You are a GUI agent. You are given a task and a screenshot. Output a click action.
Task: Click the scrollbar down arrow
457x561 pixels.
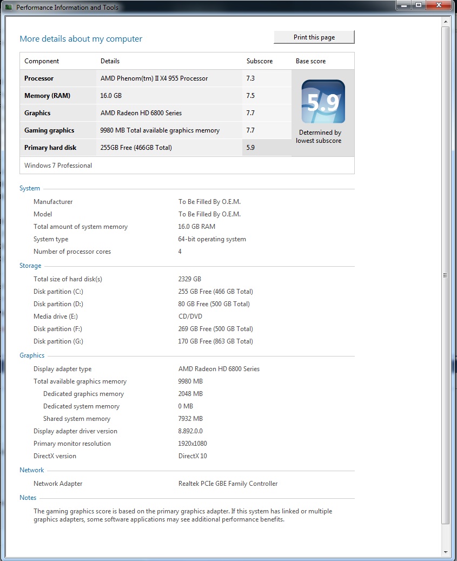click(x=445, y=552)
